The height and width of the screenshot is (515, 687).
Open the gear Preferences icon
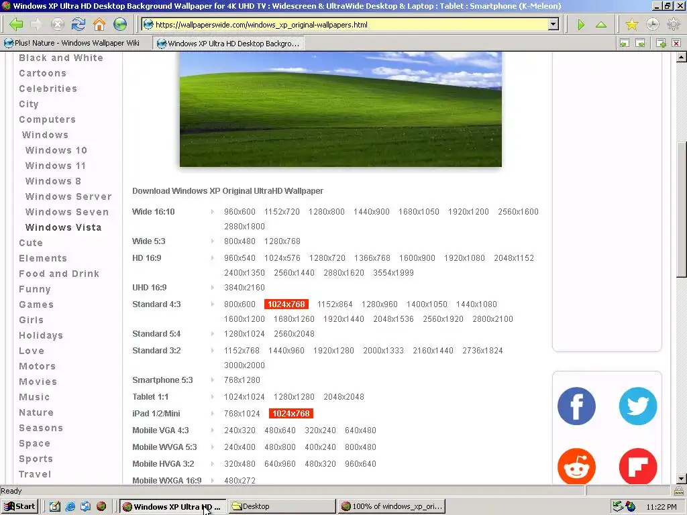coord(674,24)
